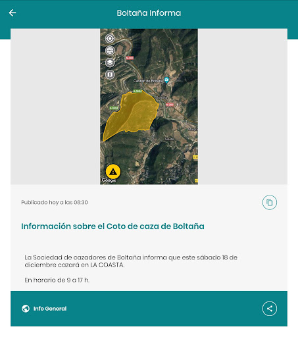Open the globe grid map icon
Viewport: 298px width, 337px height.
pos(110,51)
